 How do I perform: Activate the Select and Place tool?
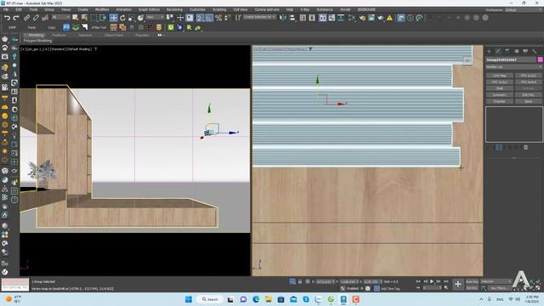pyautogui.click(x=140, y=18)
